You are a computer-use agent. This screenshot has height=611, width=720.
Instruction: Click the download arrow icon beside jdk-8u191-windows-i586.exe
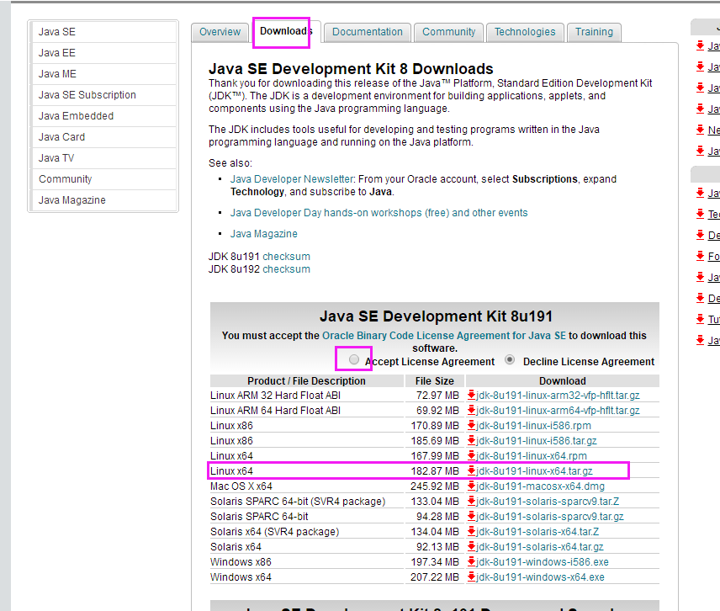[471, 562]
